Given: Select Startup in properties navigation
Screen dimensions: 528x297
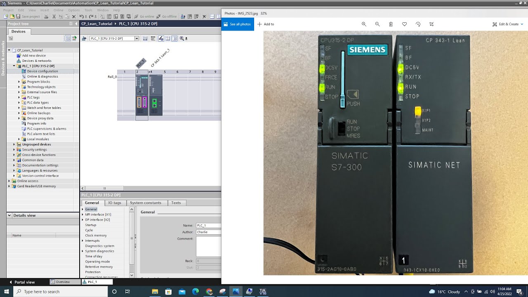Looking at the screenshot, I should point(91,225).
